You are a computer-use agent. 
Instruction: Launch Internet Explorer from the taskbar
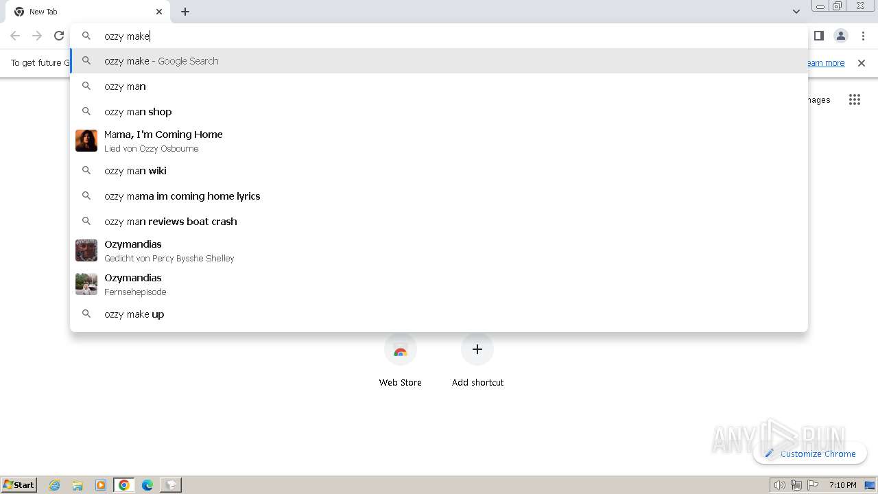point(55,485)
